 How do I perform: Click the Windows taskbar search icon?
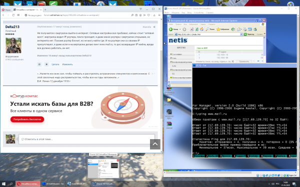(x=11, y=184)
